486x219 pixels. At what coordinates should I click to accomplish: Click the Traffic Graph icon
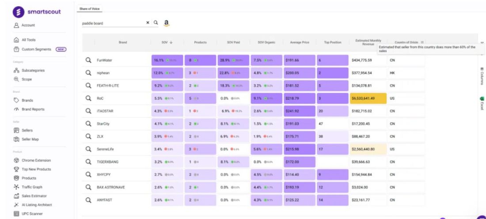click(16, 187)
